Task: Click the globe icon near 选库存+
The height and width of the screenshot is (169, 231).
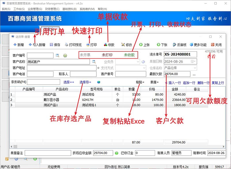Action: 99,82
